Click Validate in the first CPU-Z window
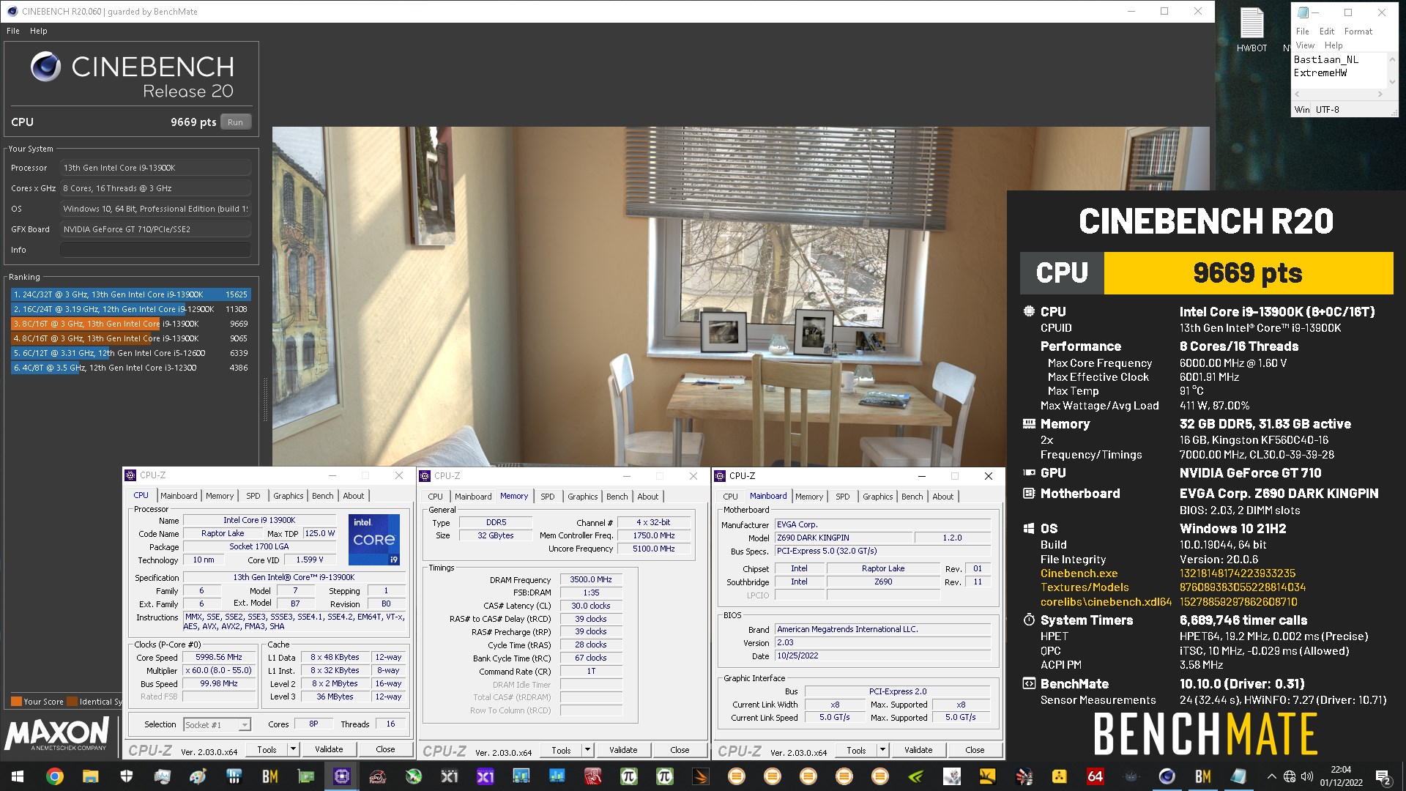Image resolution: width=1406 pixels, height=791 pixels. coord(329,749)
